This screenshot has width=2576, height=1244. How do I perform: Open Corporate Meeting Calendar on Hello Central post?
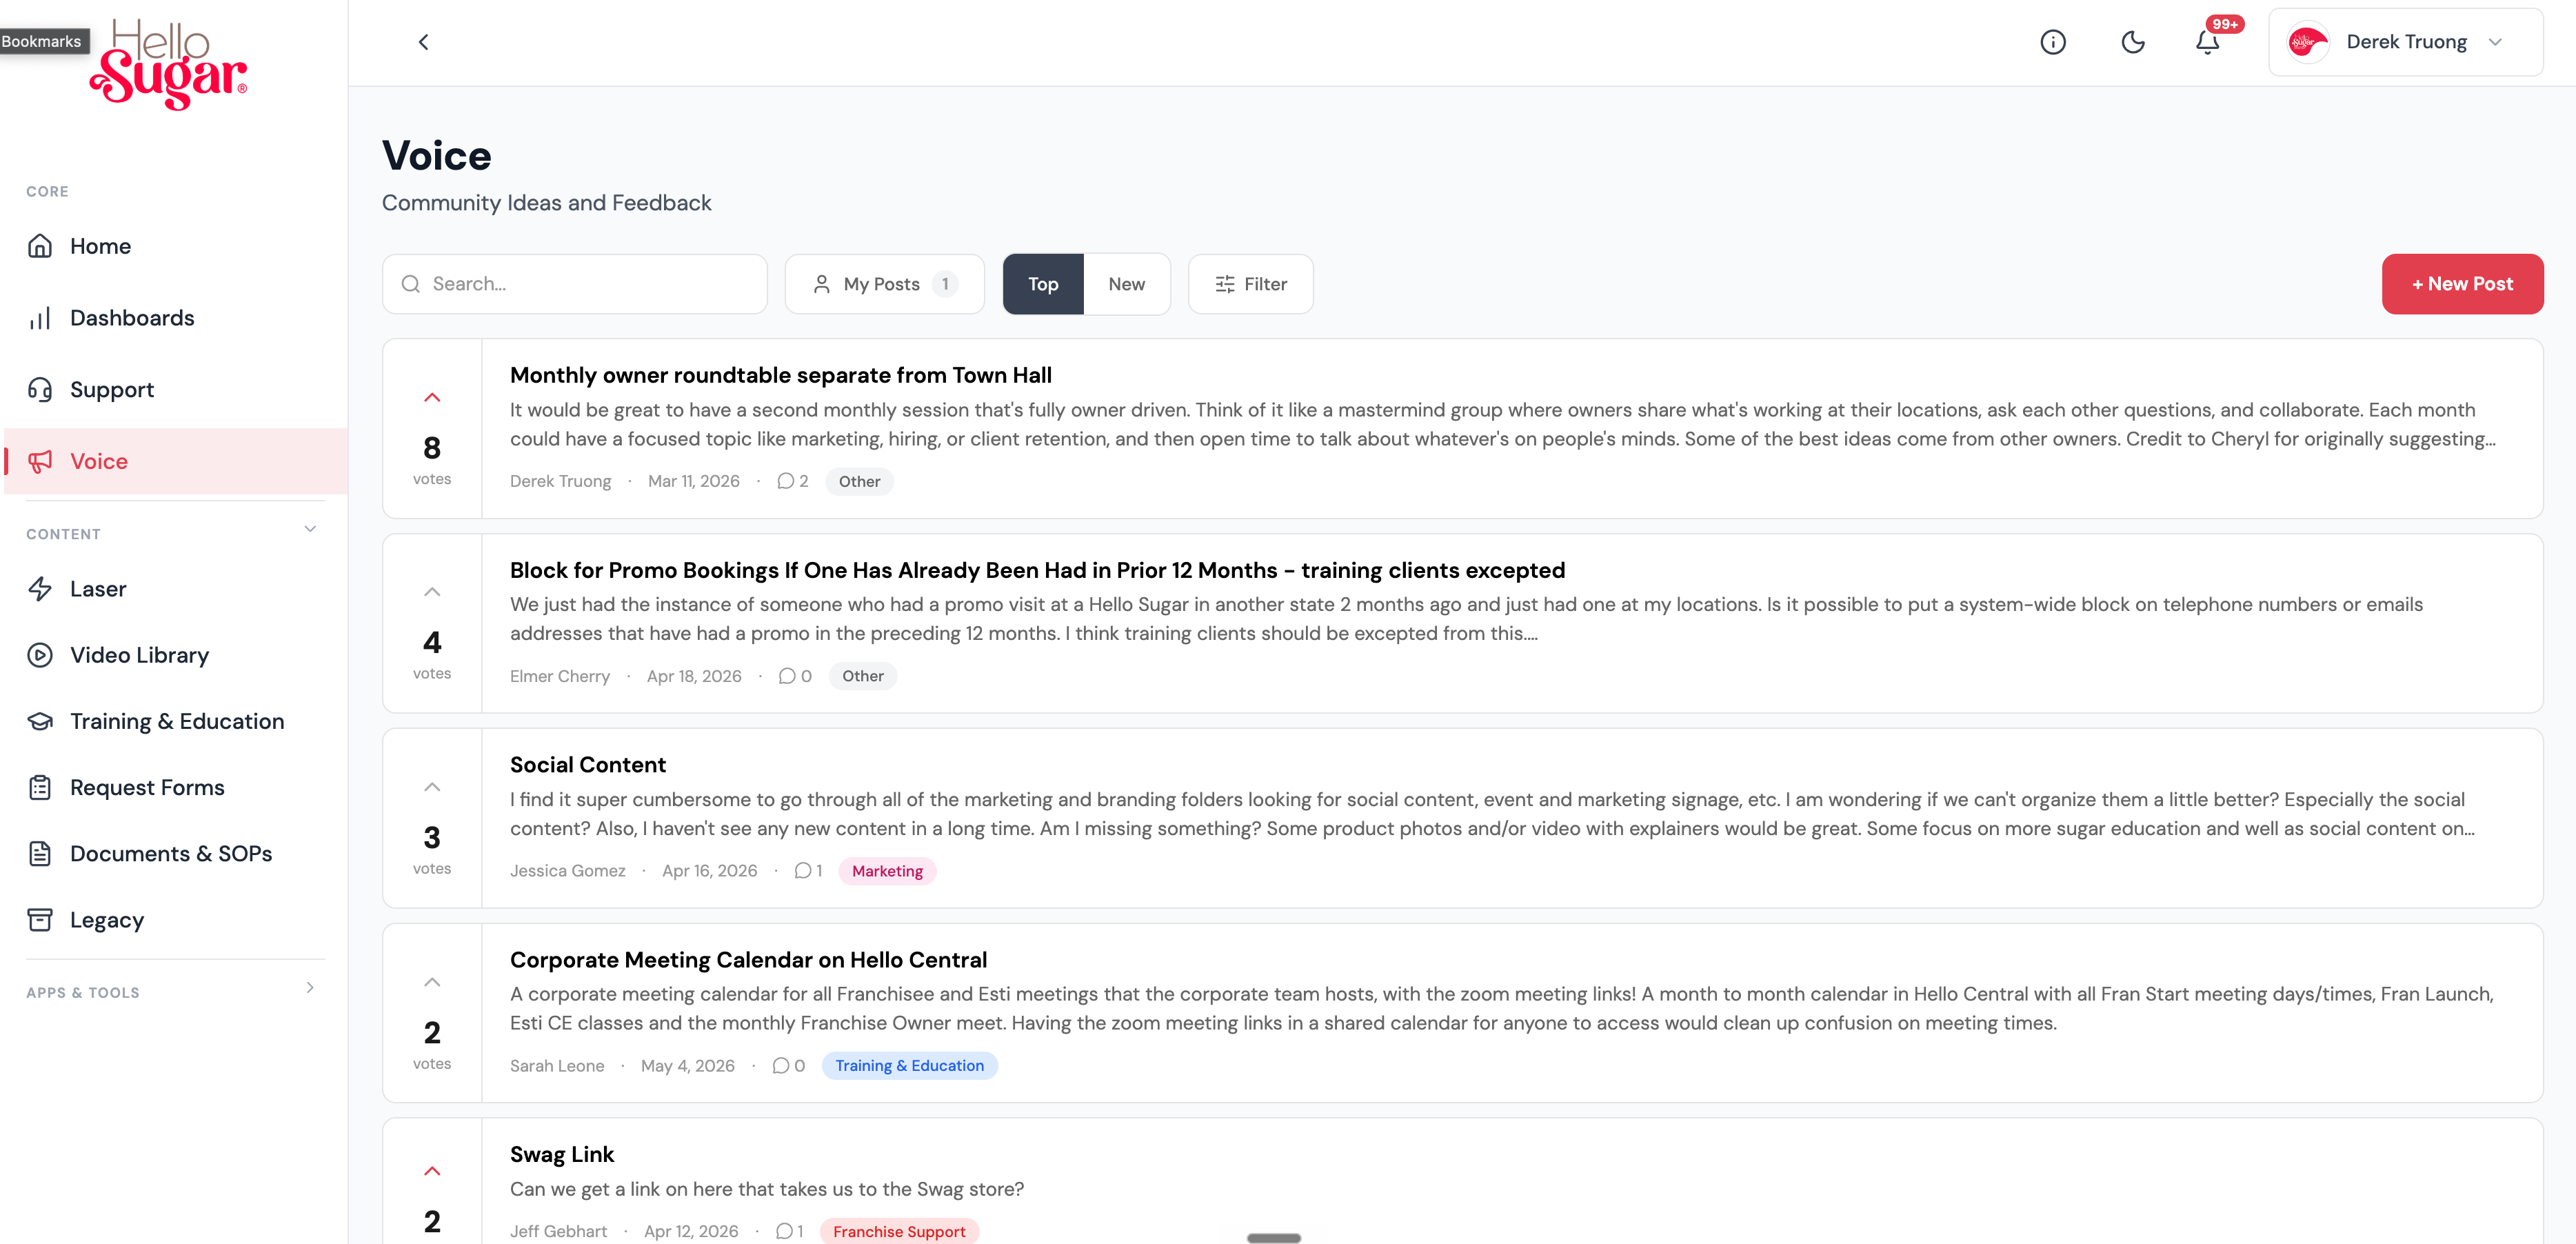click(x=748, y=960)
